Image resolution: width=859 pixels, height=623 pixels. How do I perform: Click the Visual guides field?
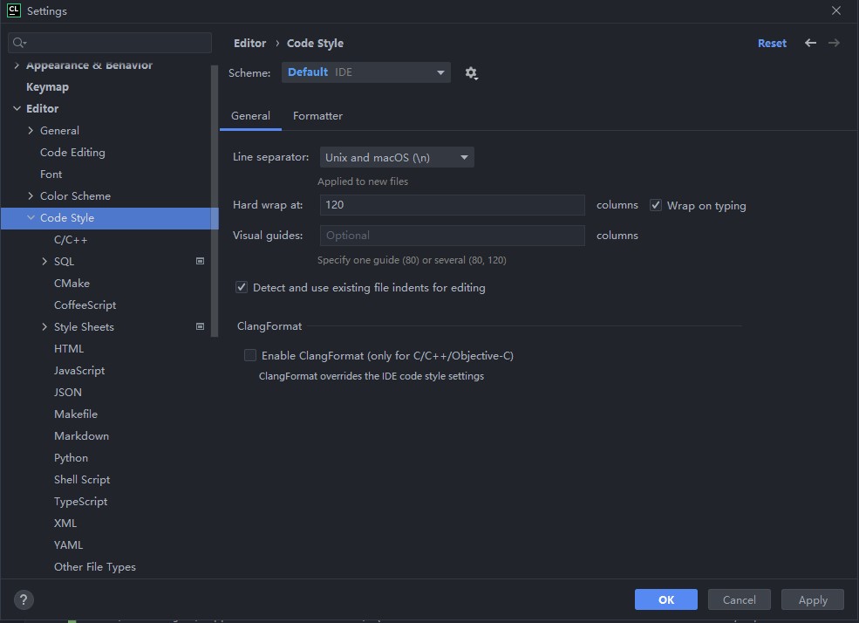452,236
